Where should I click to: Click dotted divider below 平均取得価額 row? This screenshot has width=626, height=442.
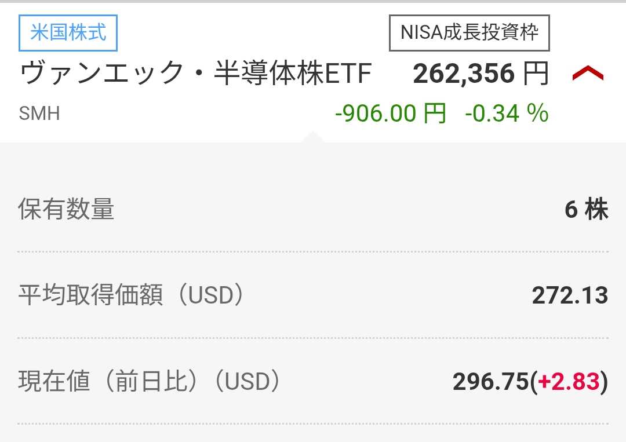tap(313, 338)
